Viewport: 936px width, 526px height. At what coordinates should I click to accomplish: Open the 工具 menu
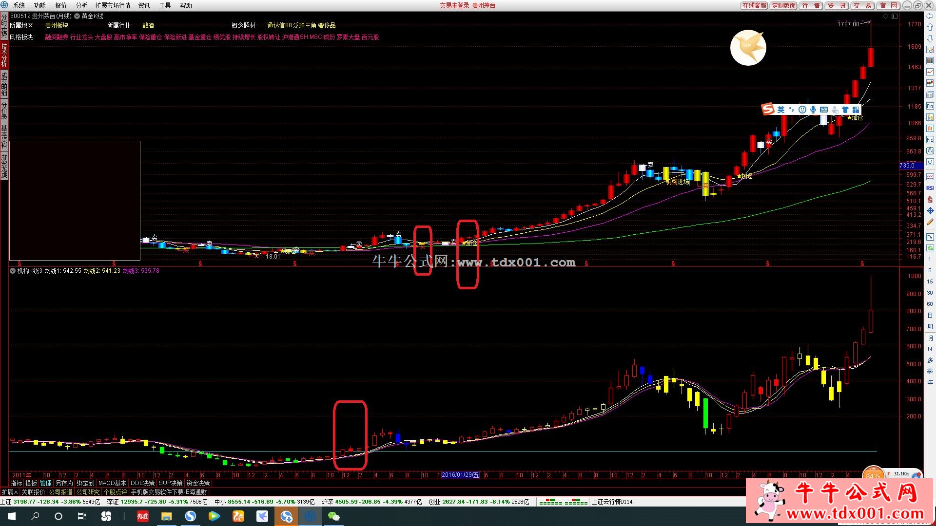coord(165,5)
